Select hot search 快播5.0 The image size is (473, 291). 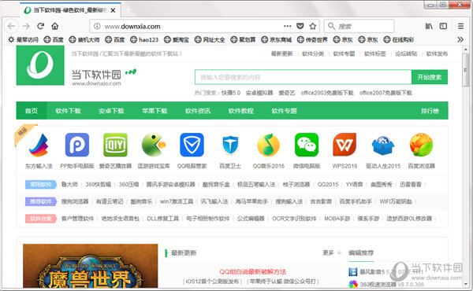(x=231, y=93)
